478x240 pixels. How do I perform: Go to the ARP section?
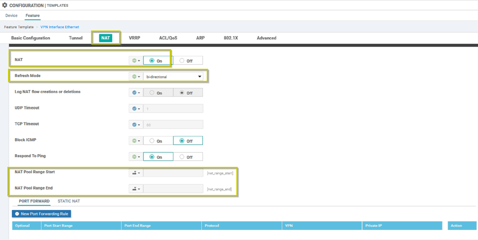click(x=200, y=38)
